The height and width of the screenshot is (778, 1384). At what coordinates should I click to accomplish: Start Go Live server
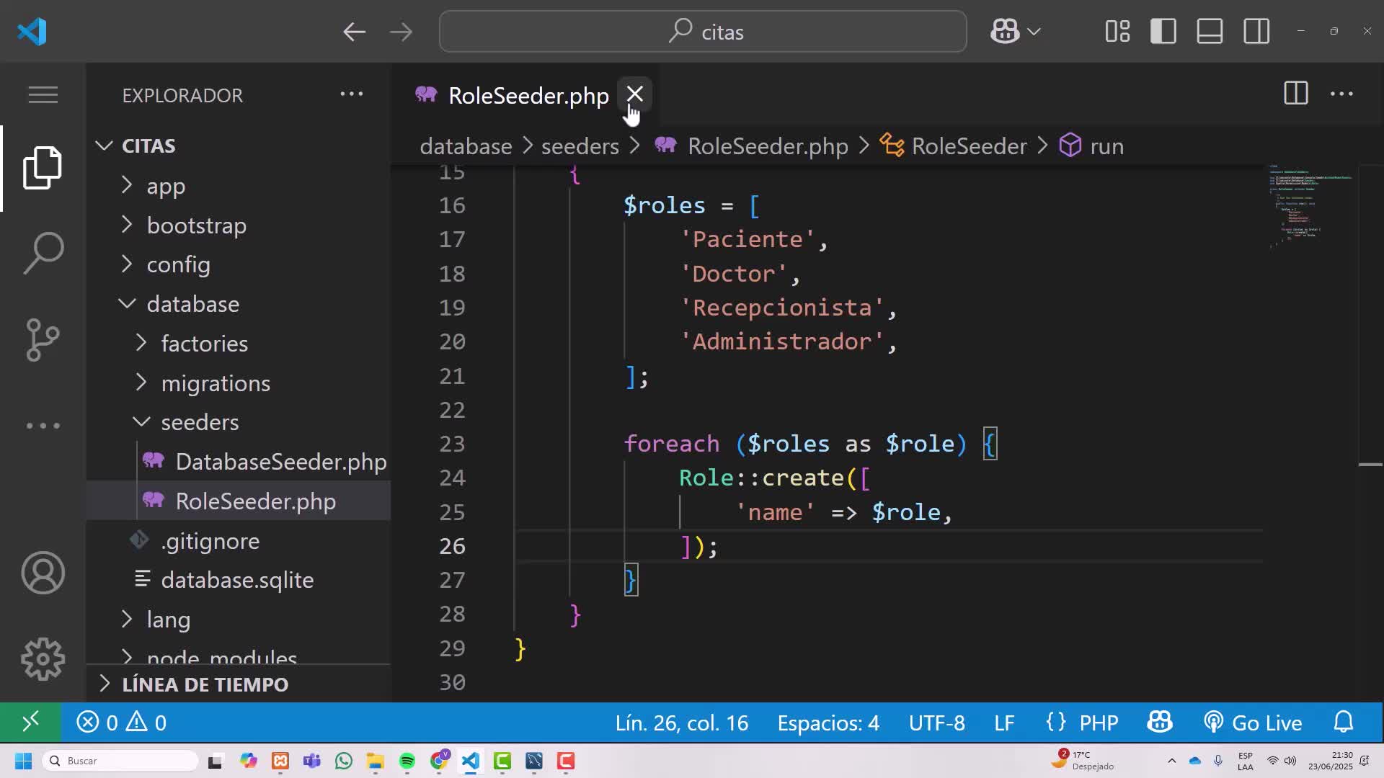tap(1253, 722)
